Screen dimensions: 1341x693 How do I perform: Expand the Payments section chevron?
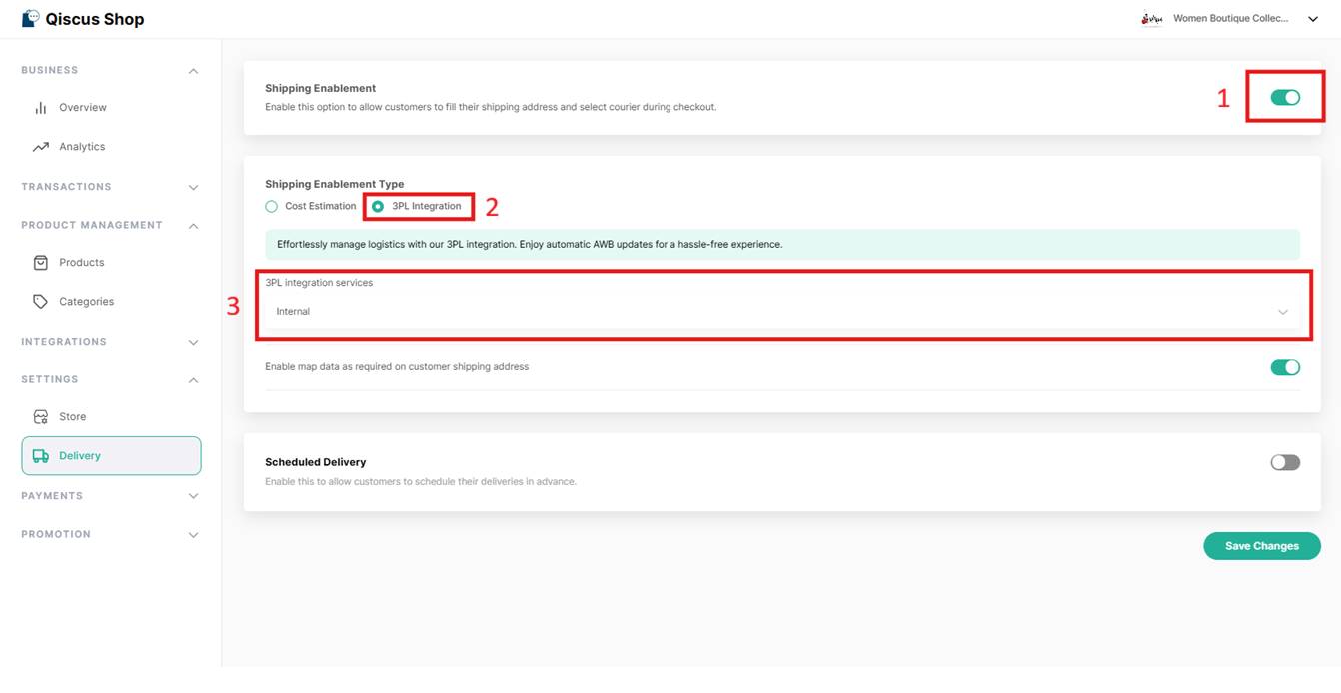point(193,496)
